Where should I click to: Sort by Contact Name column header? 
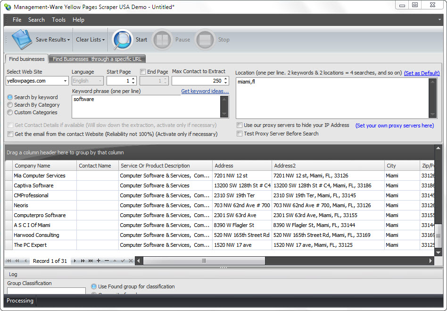tap(98, 166)
